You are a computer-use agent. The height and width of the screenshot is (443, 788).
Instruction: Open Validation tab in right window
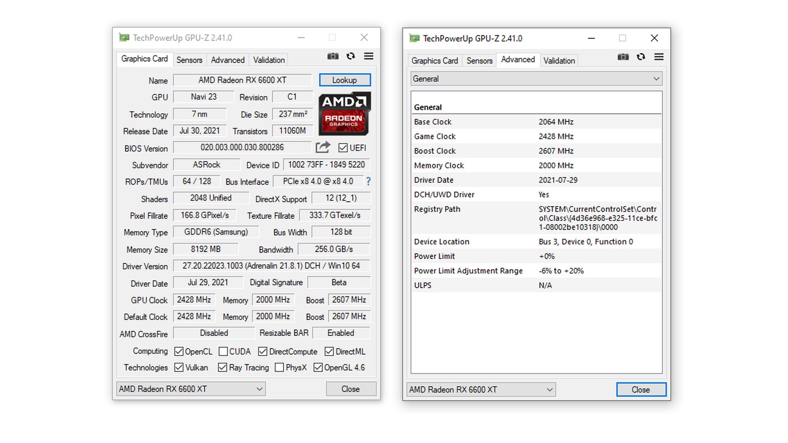(x=559, y=61)
